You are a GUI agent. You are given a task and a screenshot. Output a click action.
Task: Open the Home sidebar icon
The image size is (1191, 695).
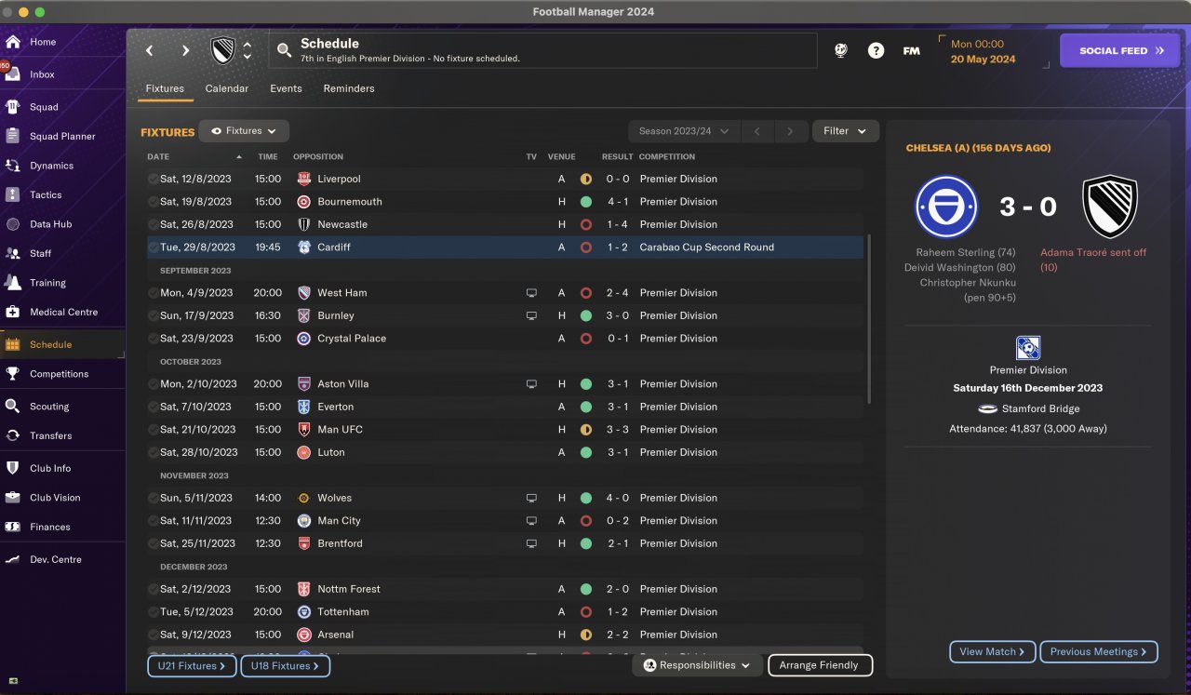13,42
